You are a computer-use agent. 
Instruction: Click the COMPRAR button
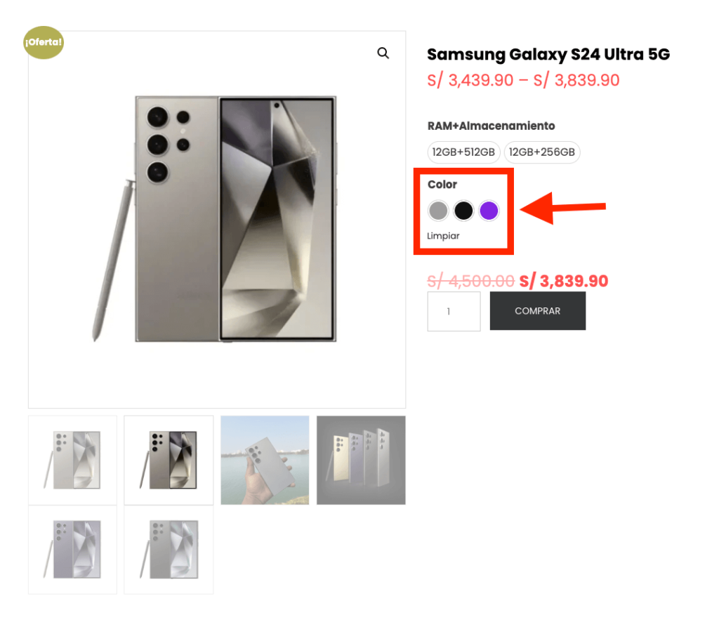537,311
